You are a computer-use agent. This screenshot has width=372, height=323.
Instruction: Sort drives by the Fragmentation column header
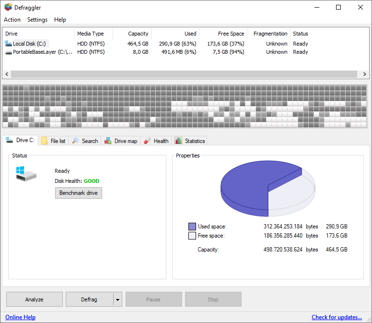(x=270, y=34)
